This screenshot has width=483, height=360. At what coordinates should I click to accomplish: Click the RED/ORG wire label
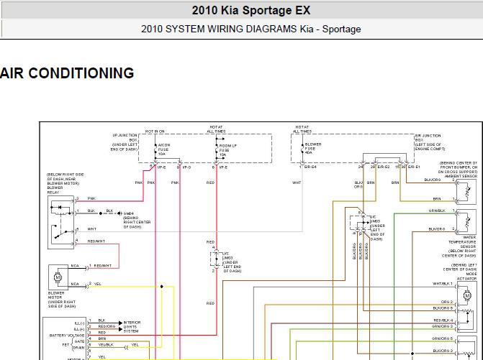107,326
